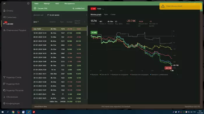Click the -22.73$ red graph marker
The image size is (204, 114).
click(168, 68)
